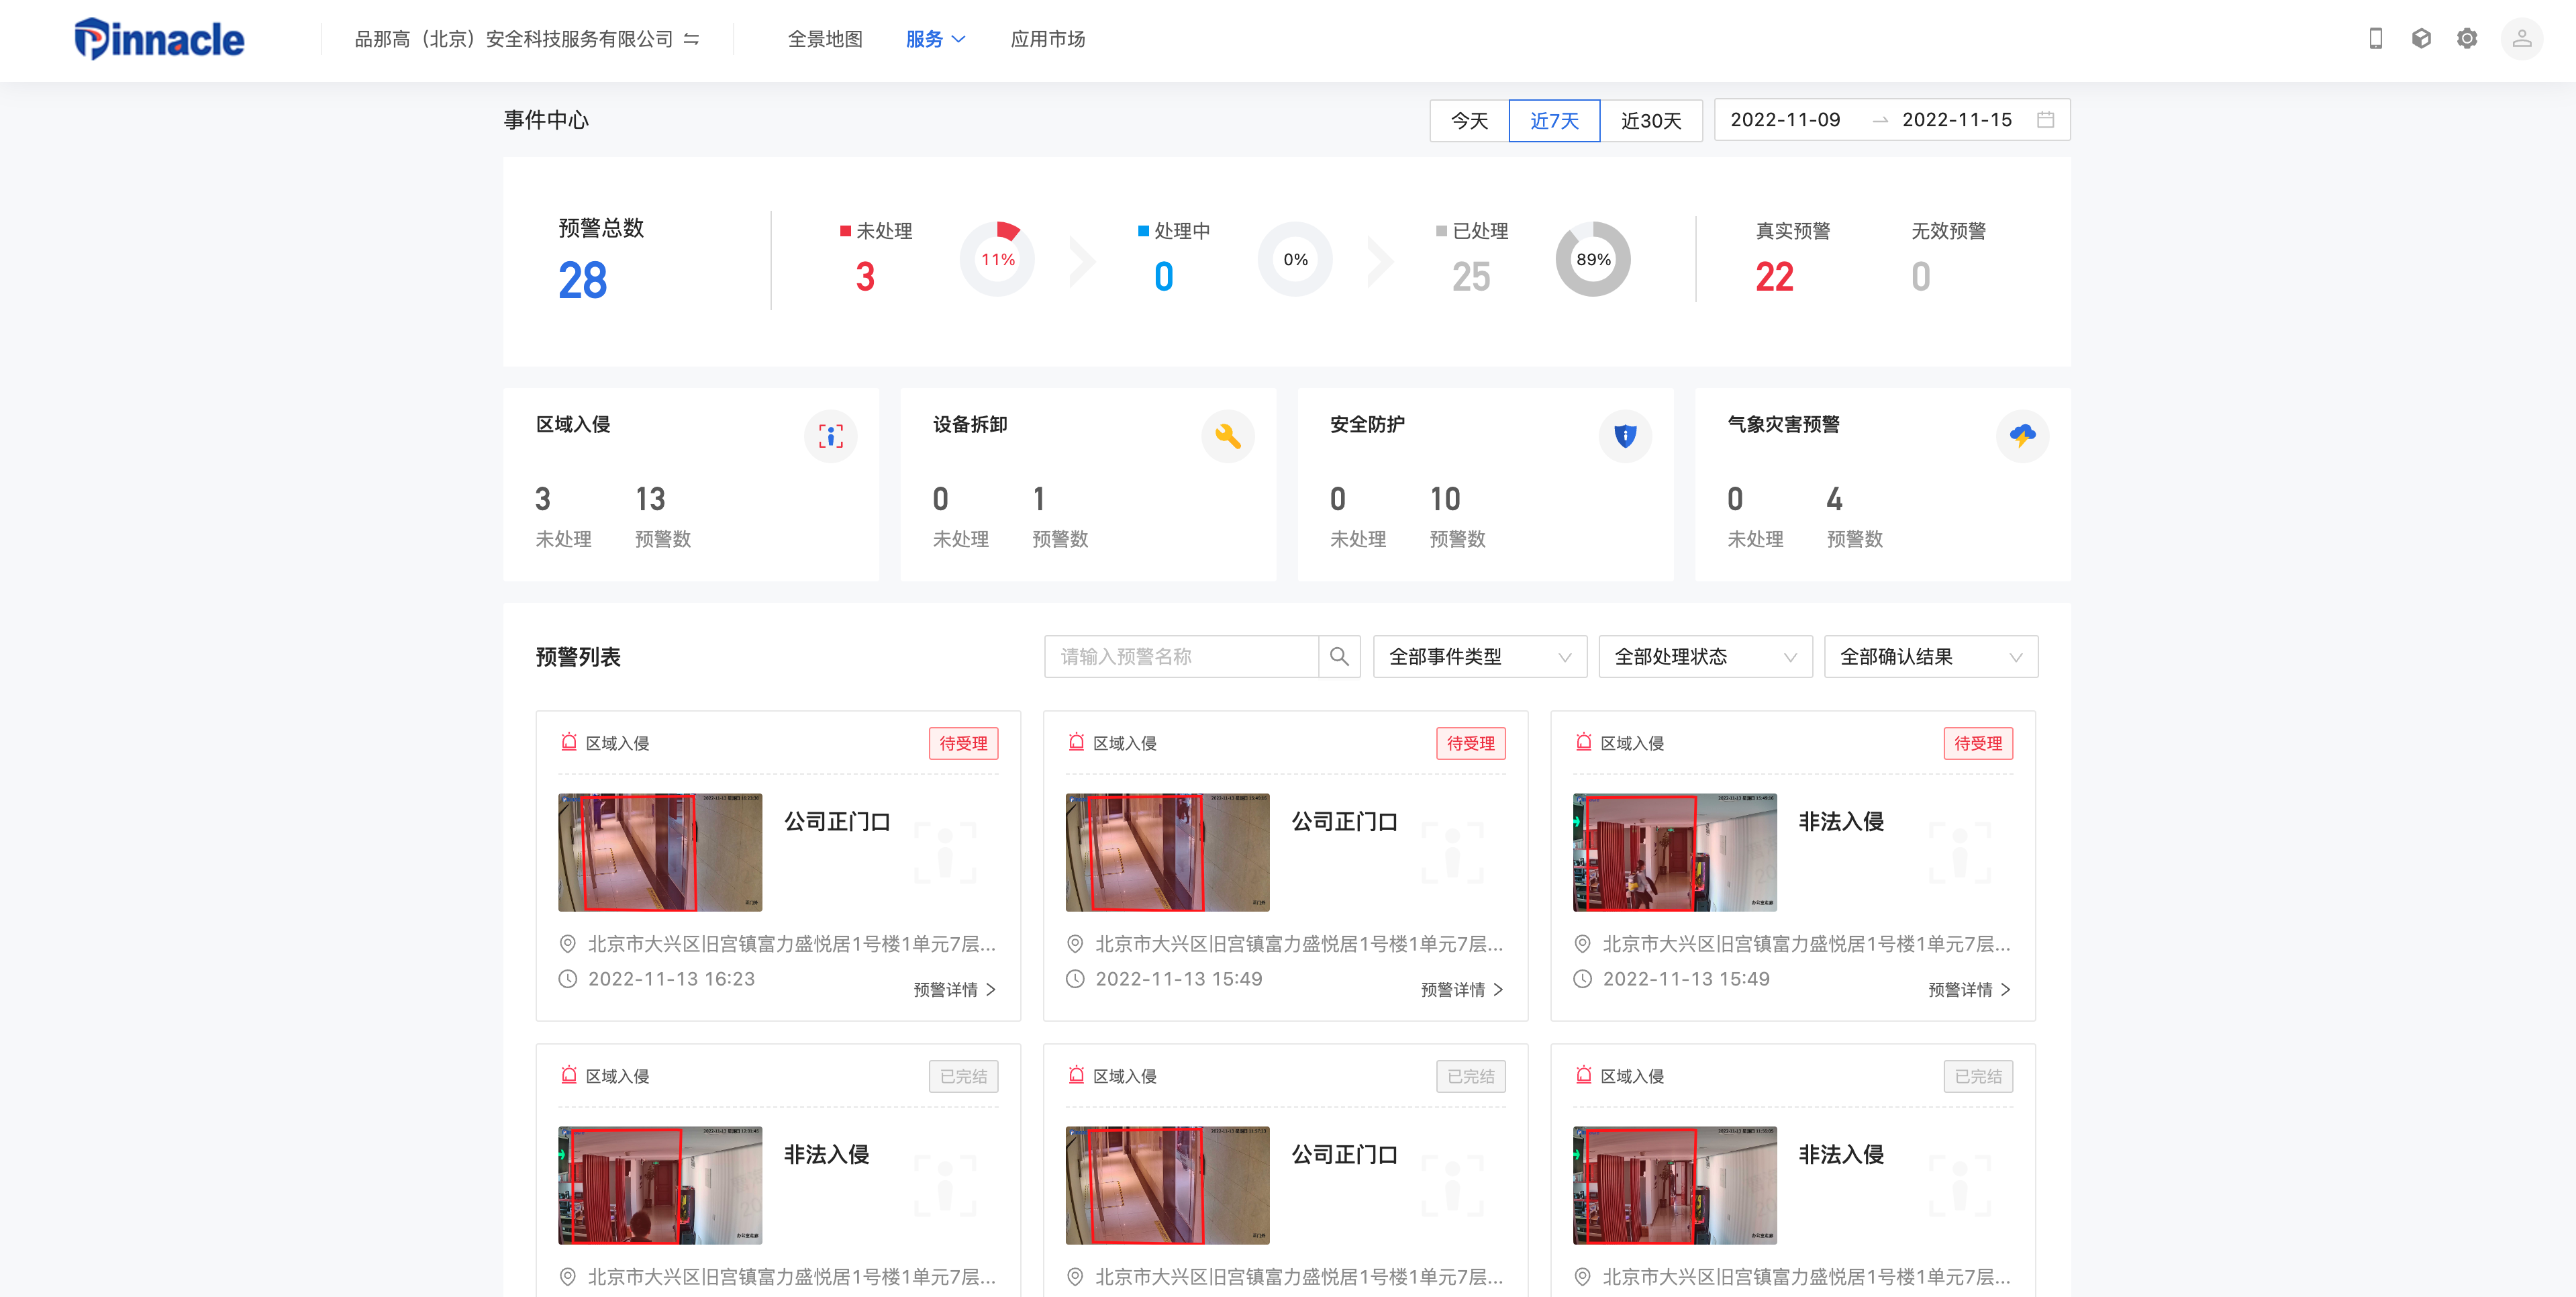Image resolution: width=2576 pixels, height=1297 pixels.
Task: Open the 应用市场 nav item
Action: 1047,39
